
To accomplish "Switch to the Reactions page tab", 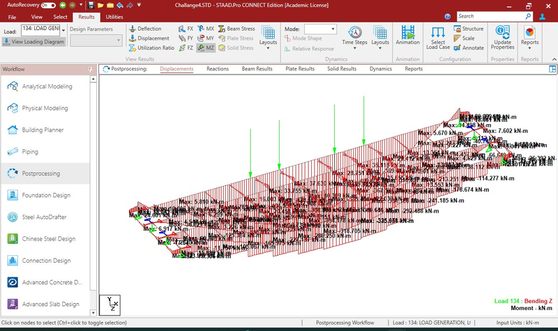I will [x=218, y=69].
